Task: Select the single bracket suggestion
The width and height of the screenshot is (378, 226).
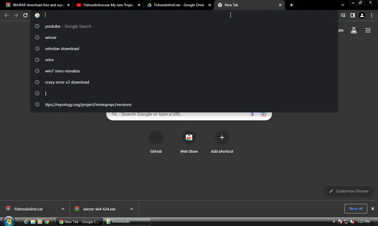Action: pos(184,93)
